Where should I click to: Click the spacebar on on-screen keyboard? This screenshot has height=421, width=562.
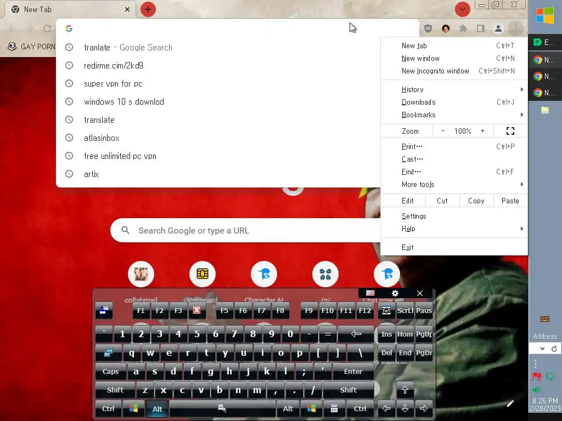coord(222,409)
